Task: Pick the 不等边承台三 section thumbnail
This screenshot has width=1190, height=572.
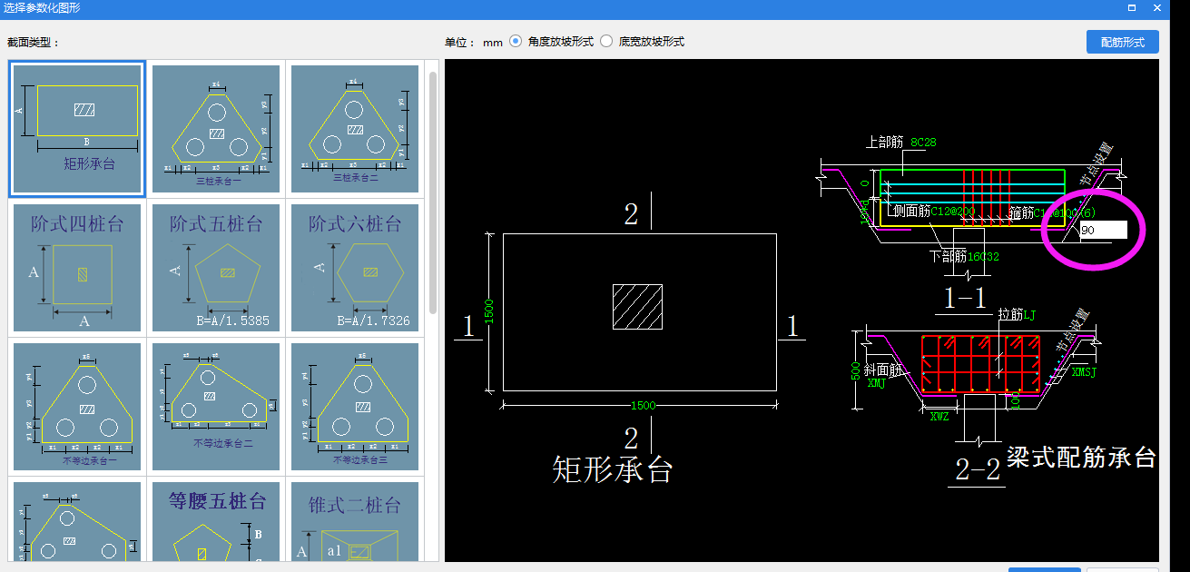Action: tap(355, 407)
